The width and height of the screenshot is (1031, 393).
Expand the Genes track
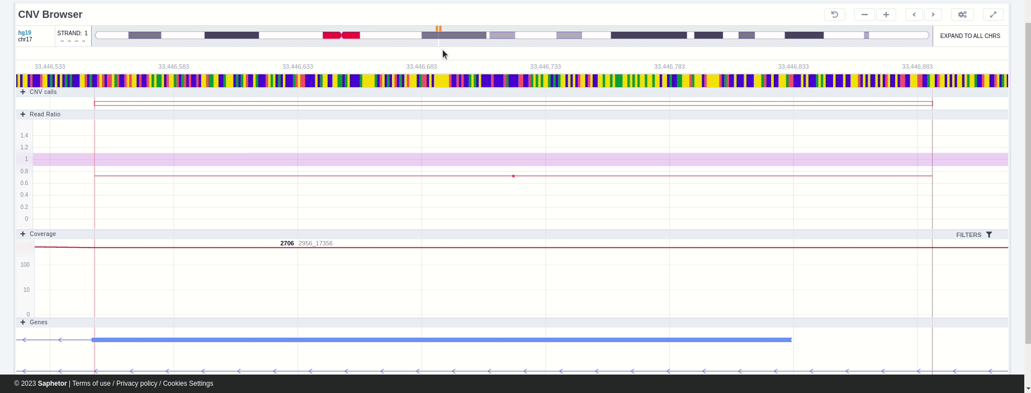(x=23, y=323)
